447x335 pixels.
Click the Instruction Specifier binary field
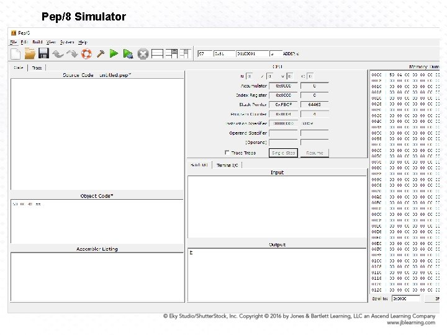283,123
